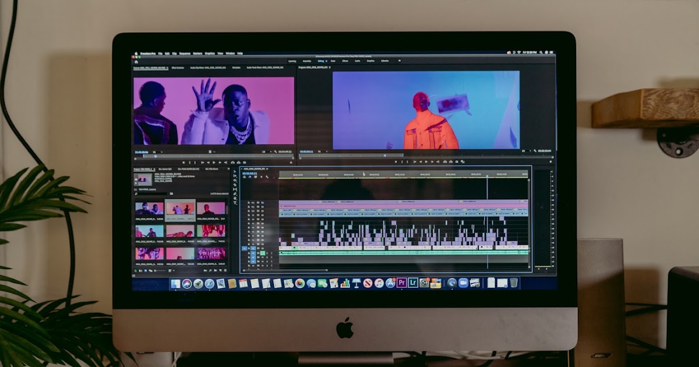This screenshot has height=367, width=699.
Task: Open Trash in the Dock
Action: coord(513,283)
